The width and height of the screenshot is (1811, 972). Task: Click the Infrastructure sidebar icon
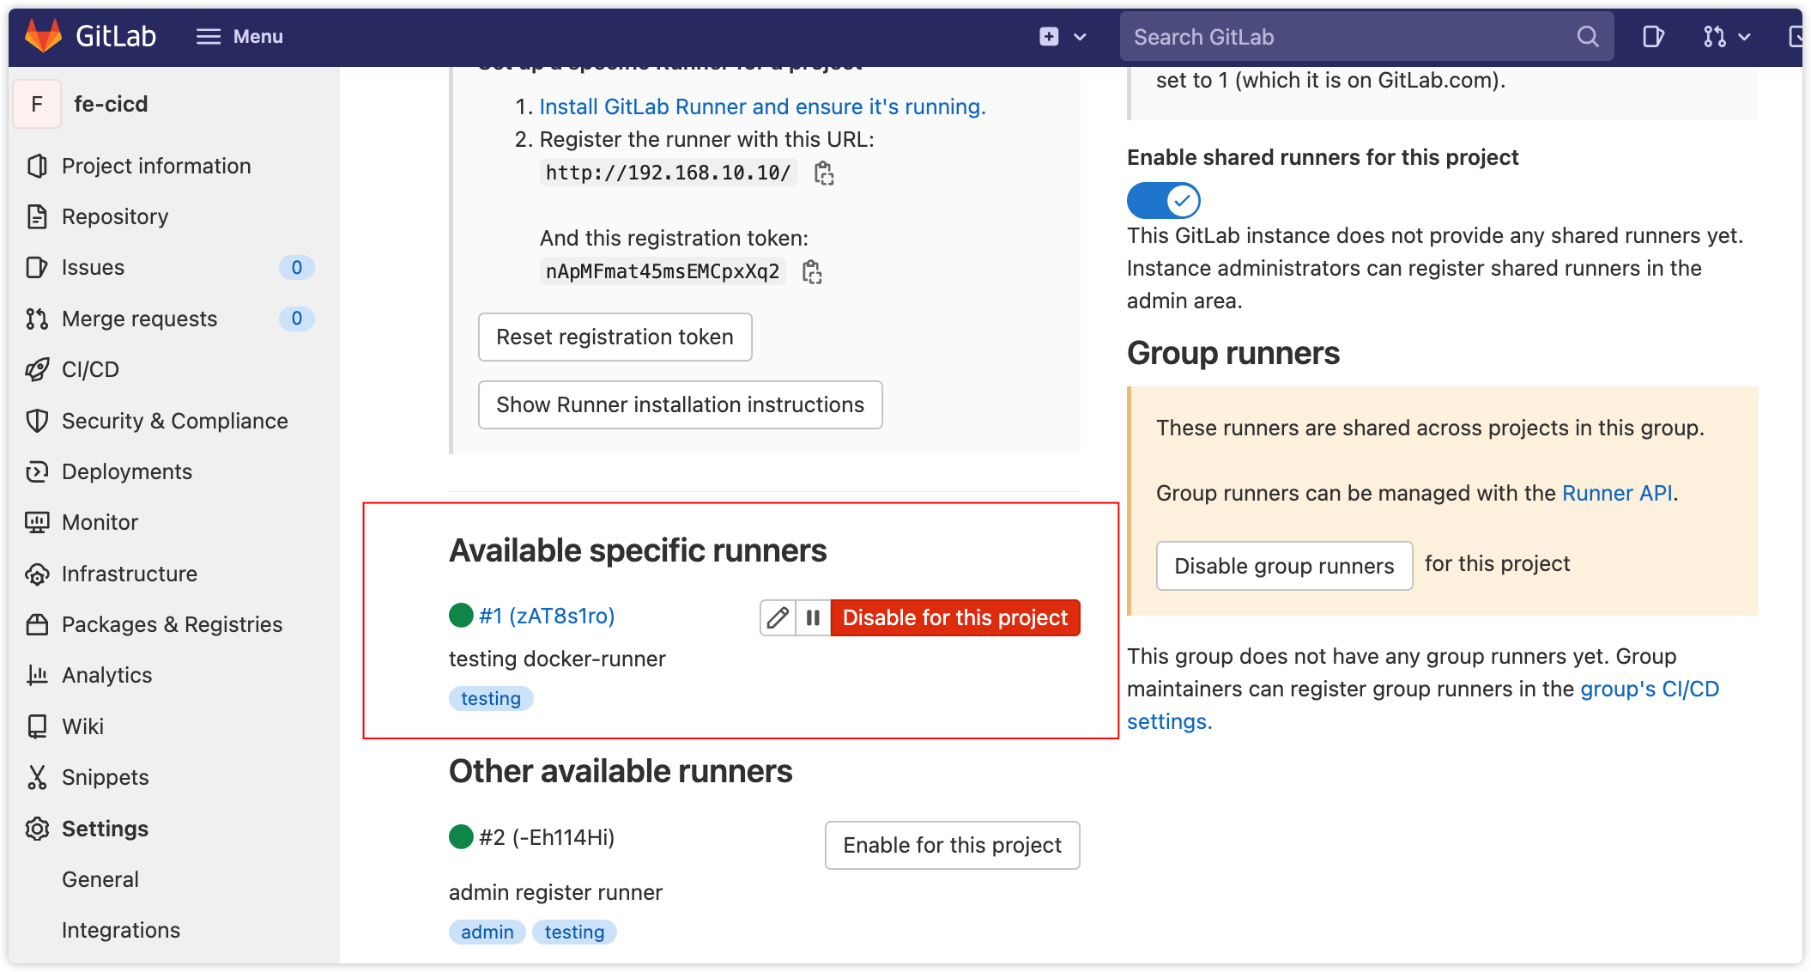coord(37,574)
